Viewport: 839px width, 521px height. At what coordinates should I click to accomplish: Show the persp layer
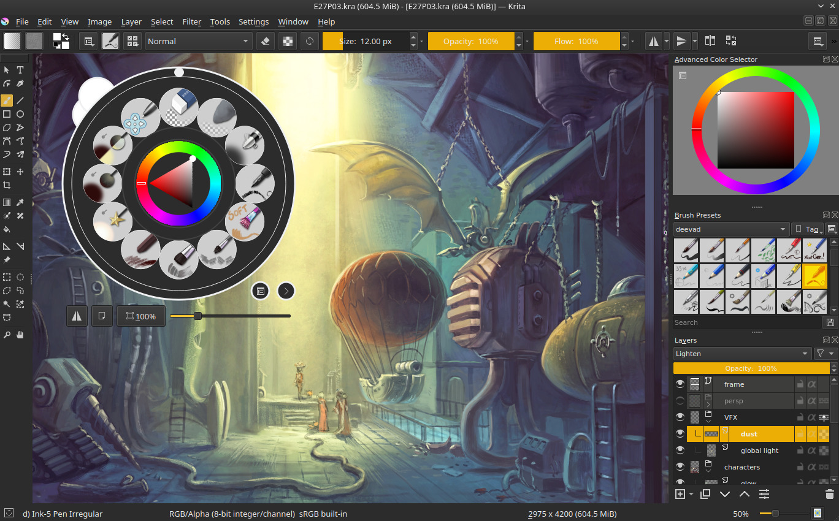tap(680, 401)
